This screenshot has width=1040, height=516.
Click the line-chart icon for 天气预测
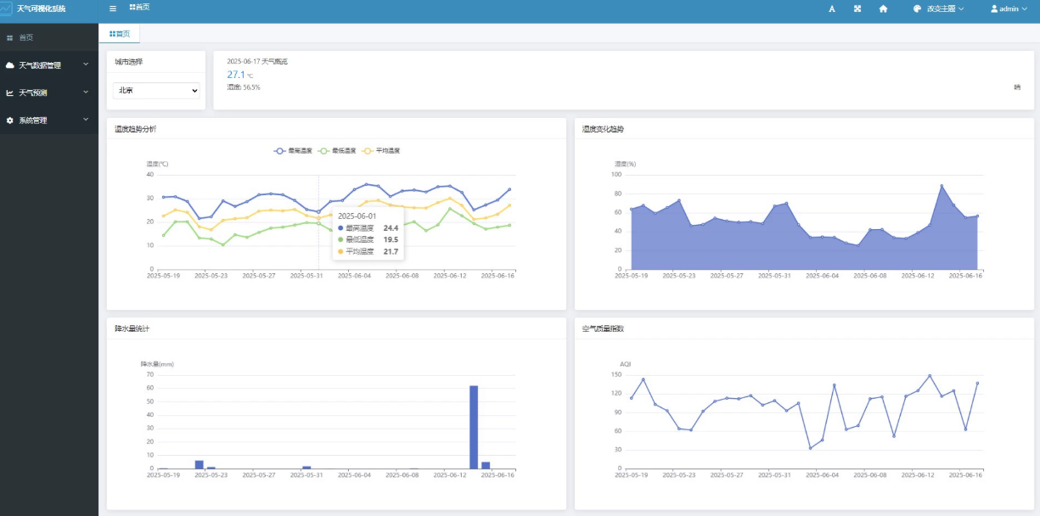(x=10, y=93)
